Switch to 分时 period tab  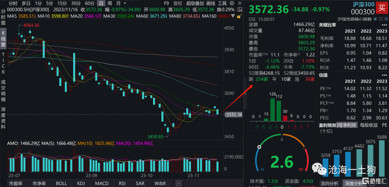13,3
